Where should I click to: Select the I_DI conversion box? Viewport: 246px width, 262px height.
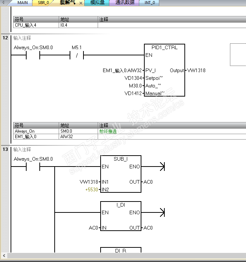pos(121,216)
